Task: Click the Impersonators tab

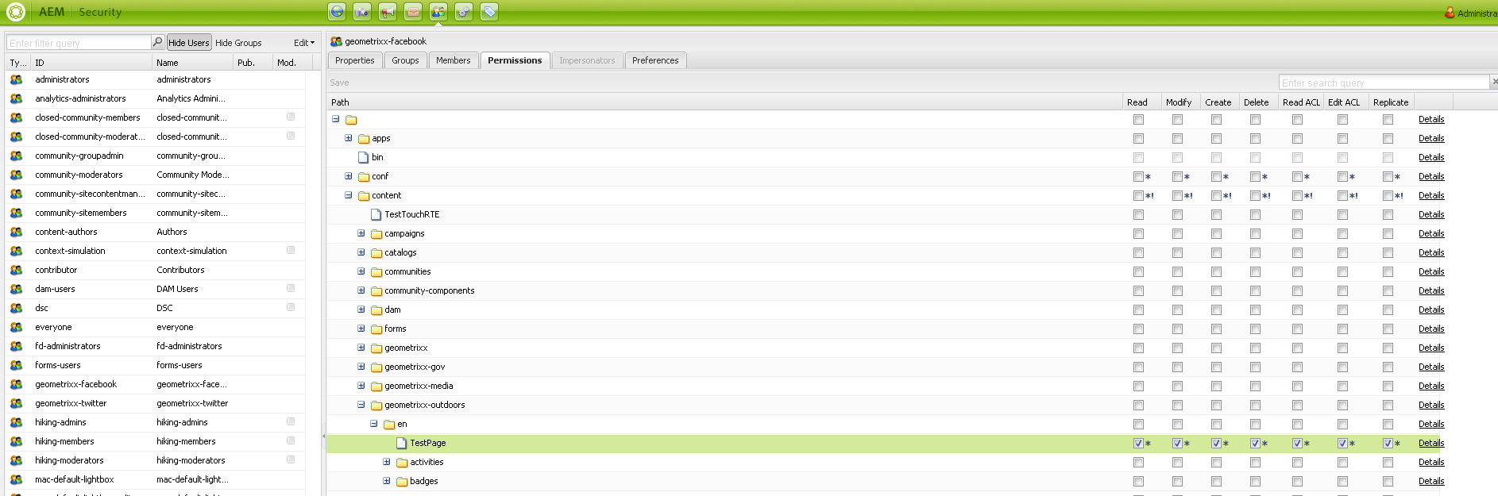Action: coord(587,60)
